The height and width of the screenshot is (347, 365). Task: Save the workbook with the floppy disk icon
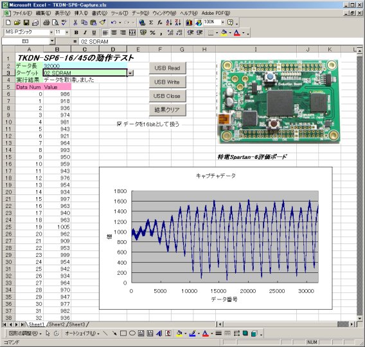(26, 23)
